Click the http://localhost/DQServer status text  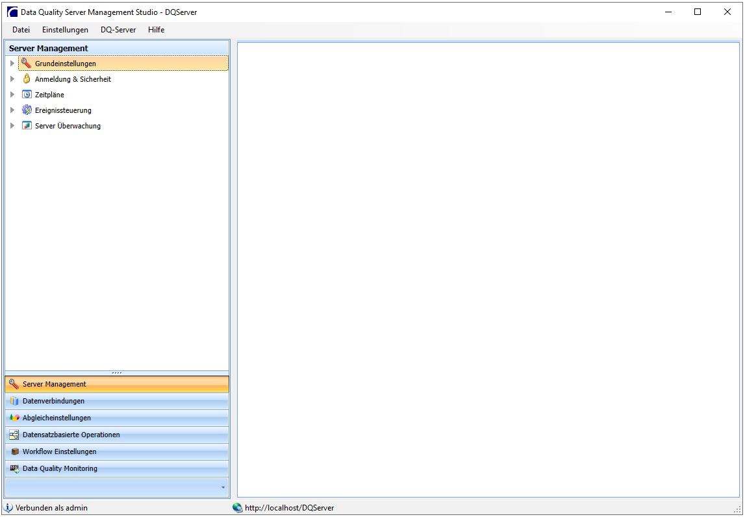(289, 508)
